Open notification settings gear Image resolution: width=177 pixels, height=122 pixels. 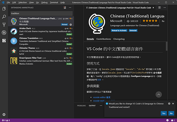point(169,103)
